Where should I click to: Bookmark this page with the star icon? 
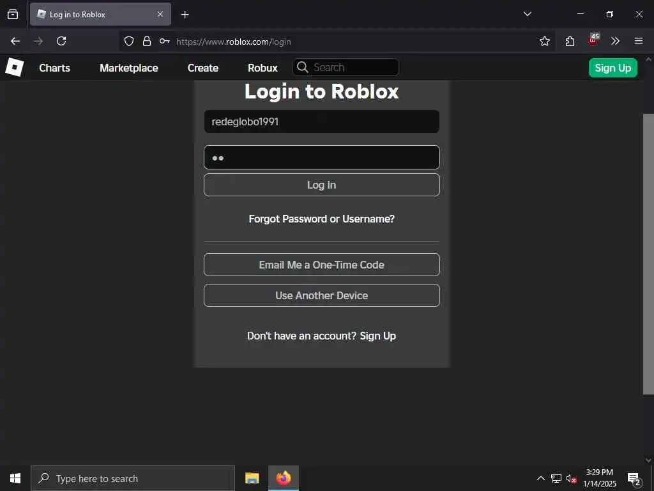click(x=545, y=41)
